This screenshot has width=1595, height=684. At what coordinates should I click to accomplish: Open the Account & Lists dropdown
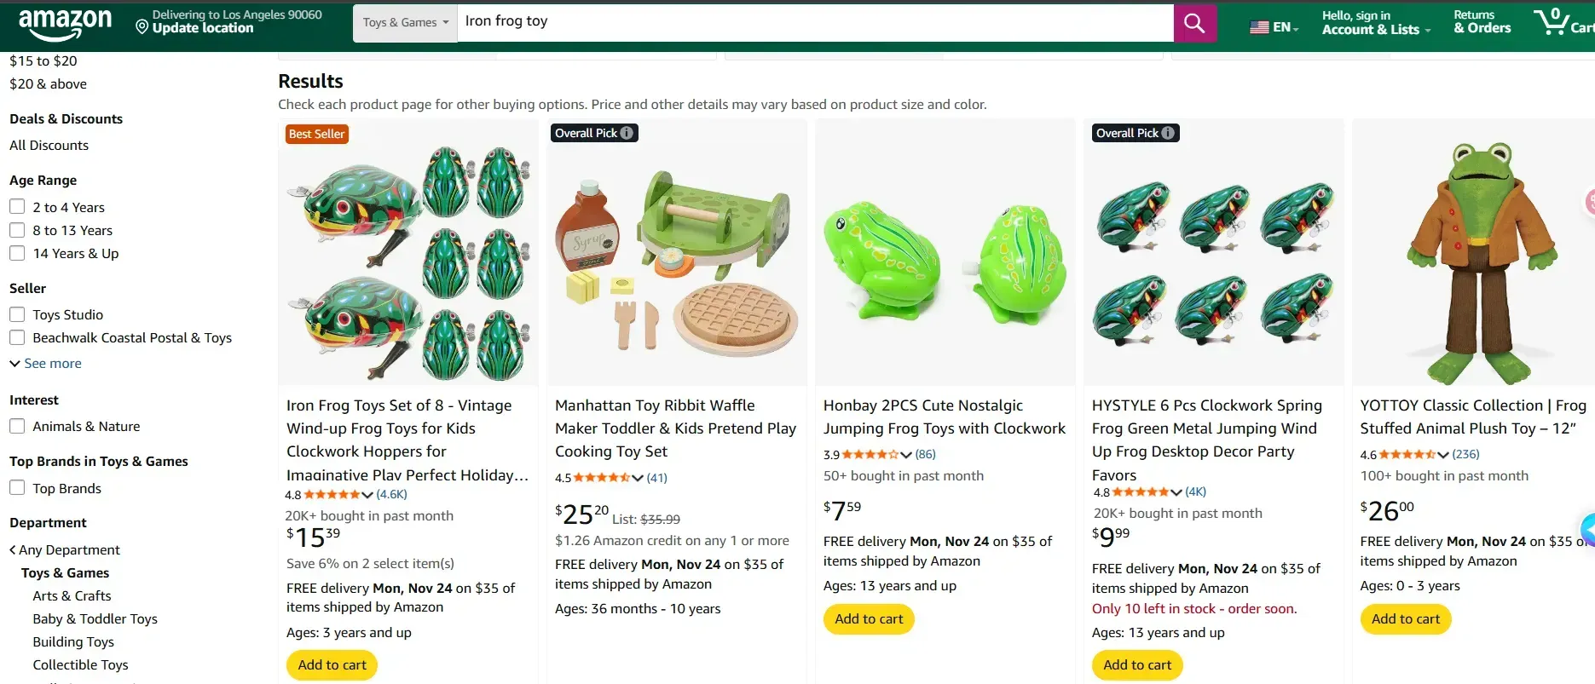1375,23
